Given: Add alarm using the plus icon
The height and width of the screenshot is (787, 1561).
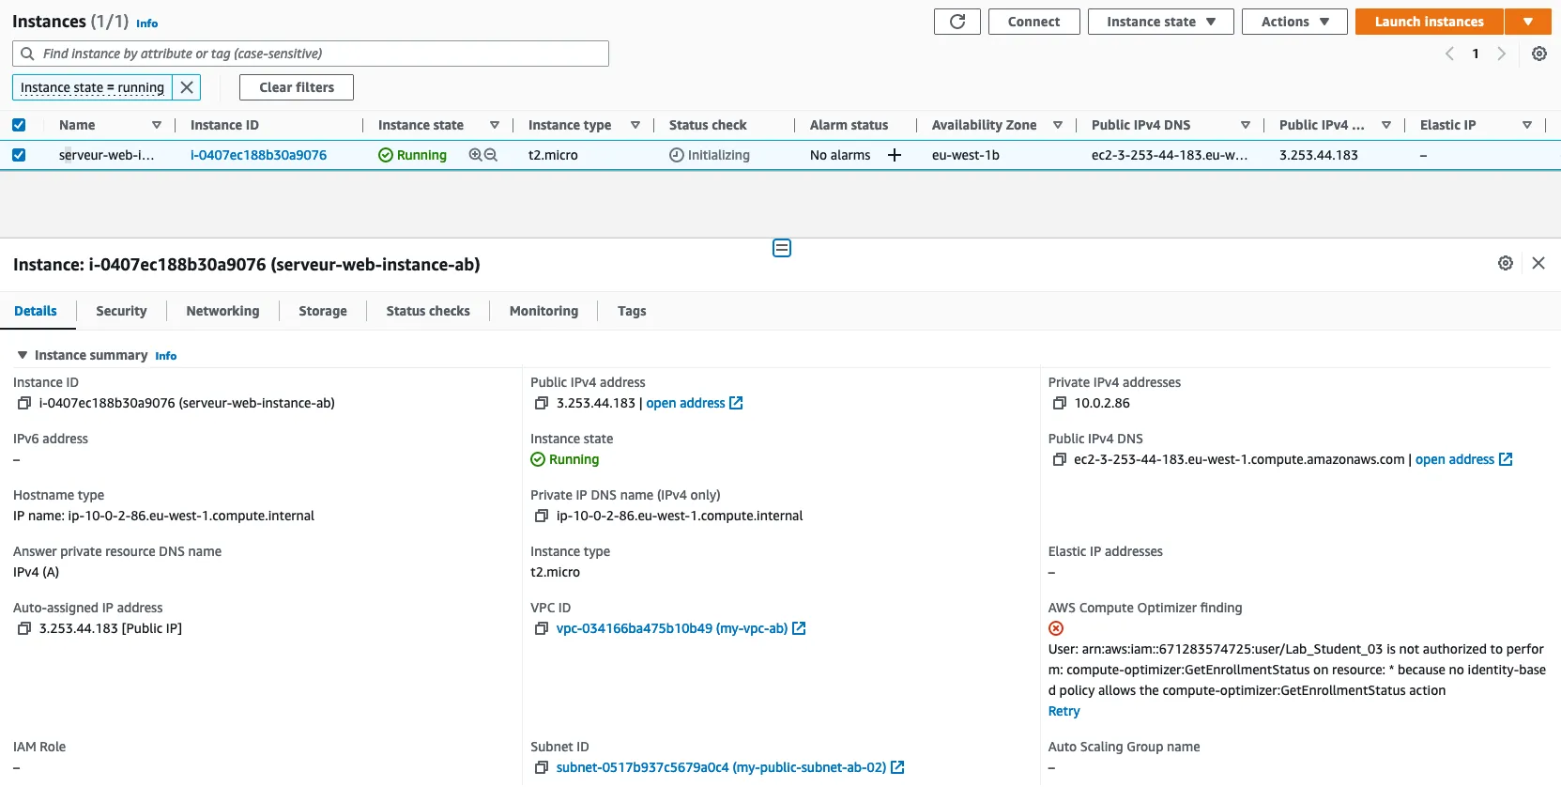Looking at the screenshot, I should tap(895, 155).
